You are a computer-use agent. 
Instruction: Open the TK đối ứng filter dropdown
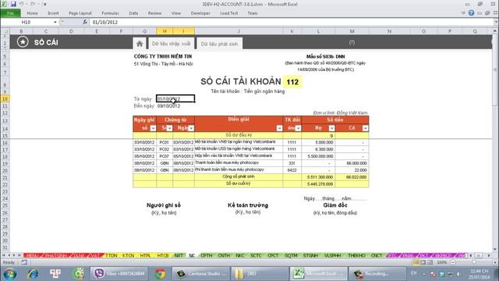point(298,128)
